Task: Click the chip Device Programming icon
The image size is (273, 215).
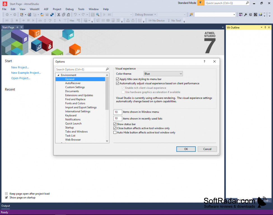Action: click(255, 15)
